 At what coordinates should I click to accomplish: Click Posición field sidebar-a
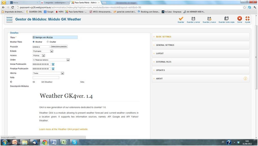click(x=41, y=47)
